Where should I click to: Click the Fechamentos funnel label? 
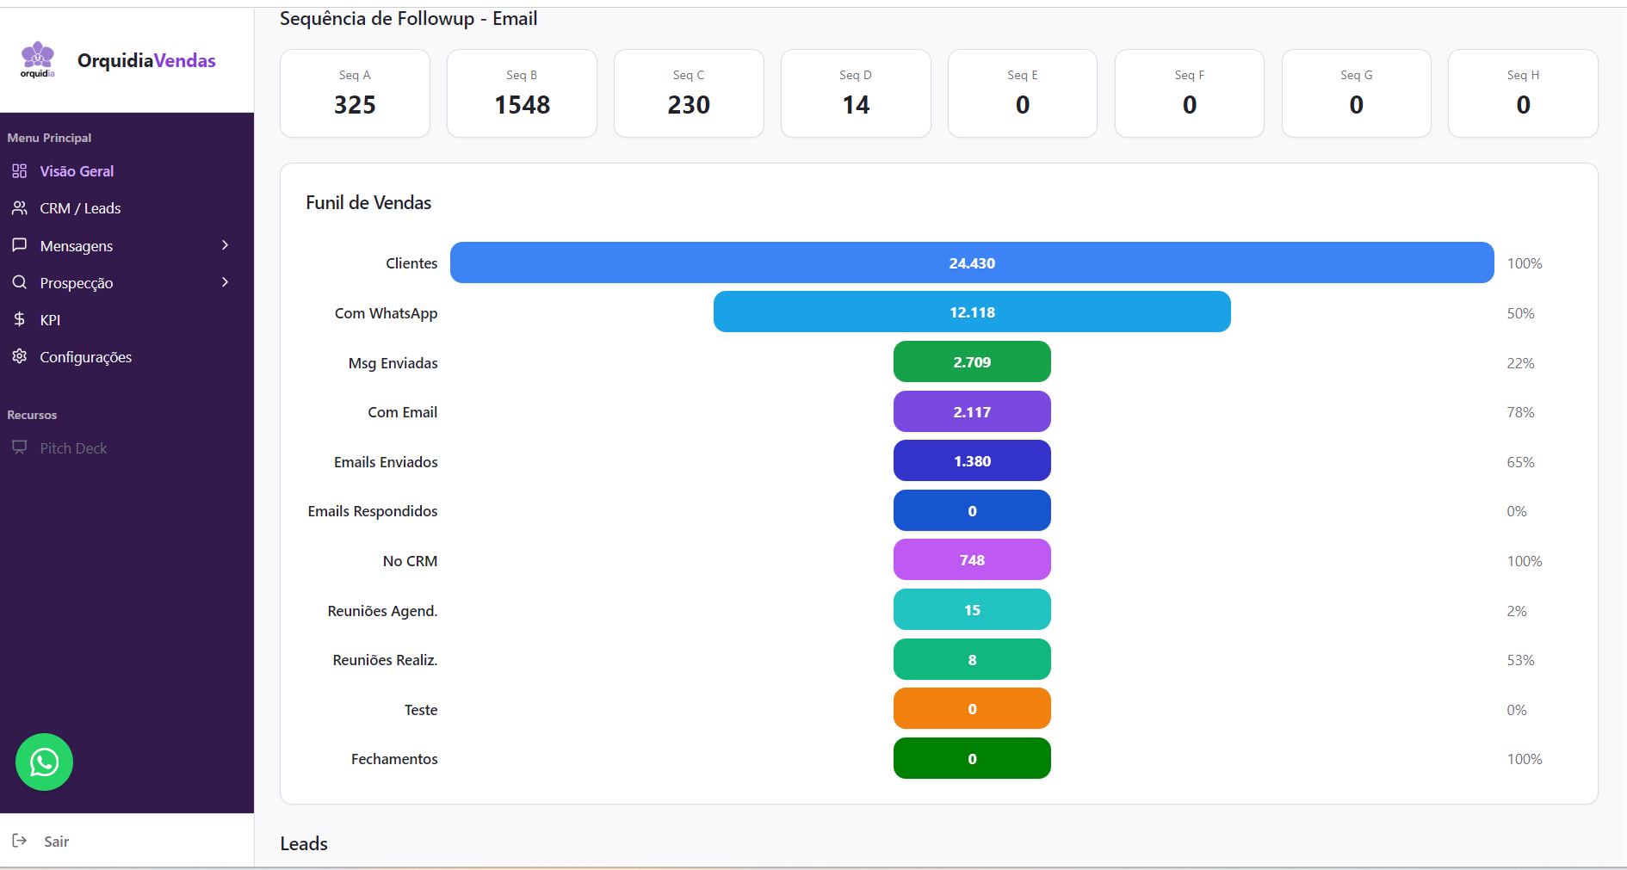coord(394,759)
